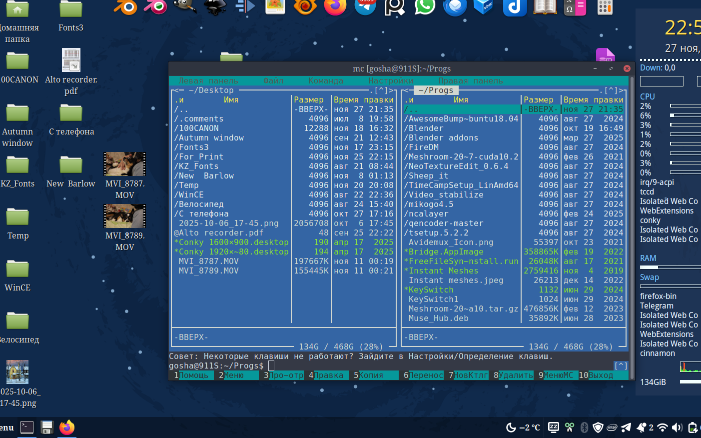Expand the 'Левая панель' menu

click(x=208, y=81)
